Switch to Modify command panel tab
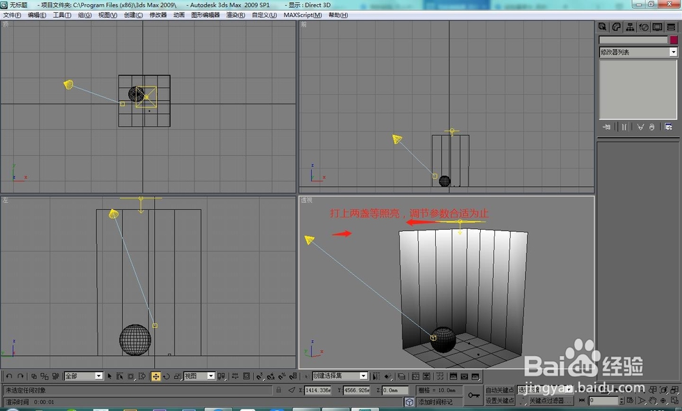Image resolution: width=682 pixels, height=411 pixels. click(617, 27)
